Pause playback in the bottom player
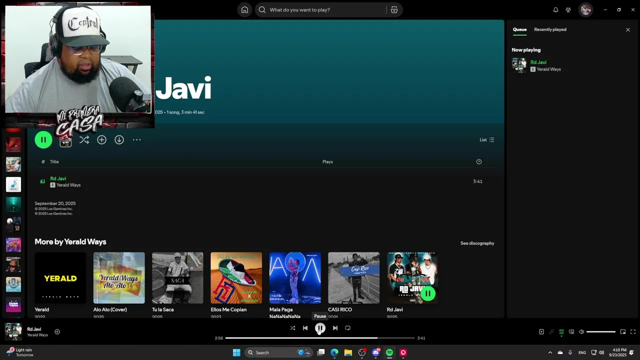 click(320, 328)
